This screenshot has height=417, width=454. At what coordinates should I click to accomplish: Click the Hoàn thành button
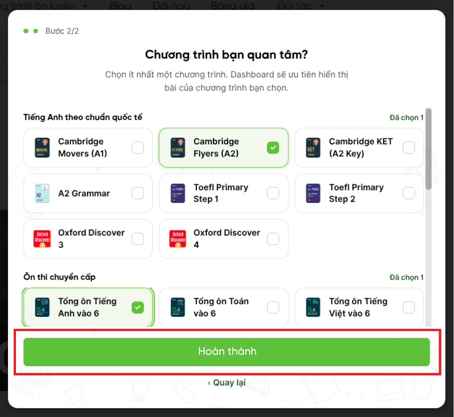point(227,352)
